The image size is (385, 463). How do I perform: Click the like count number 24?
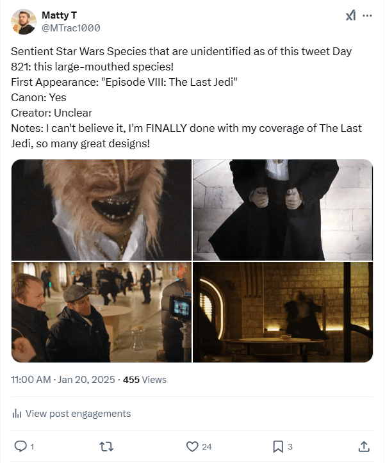click(206, 447)
